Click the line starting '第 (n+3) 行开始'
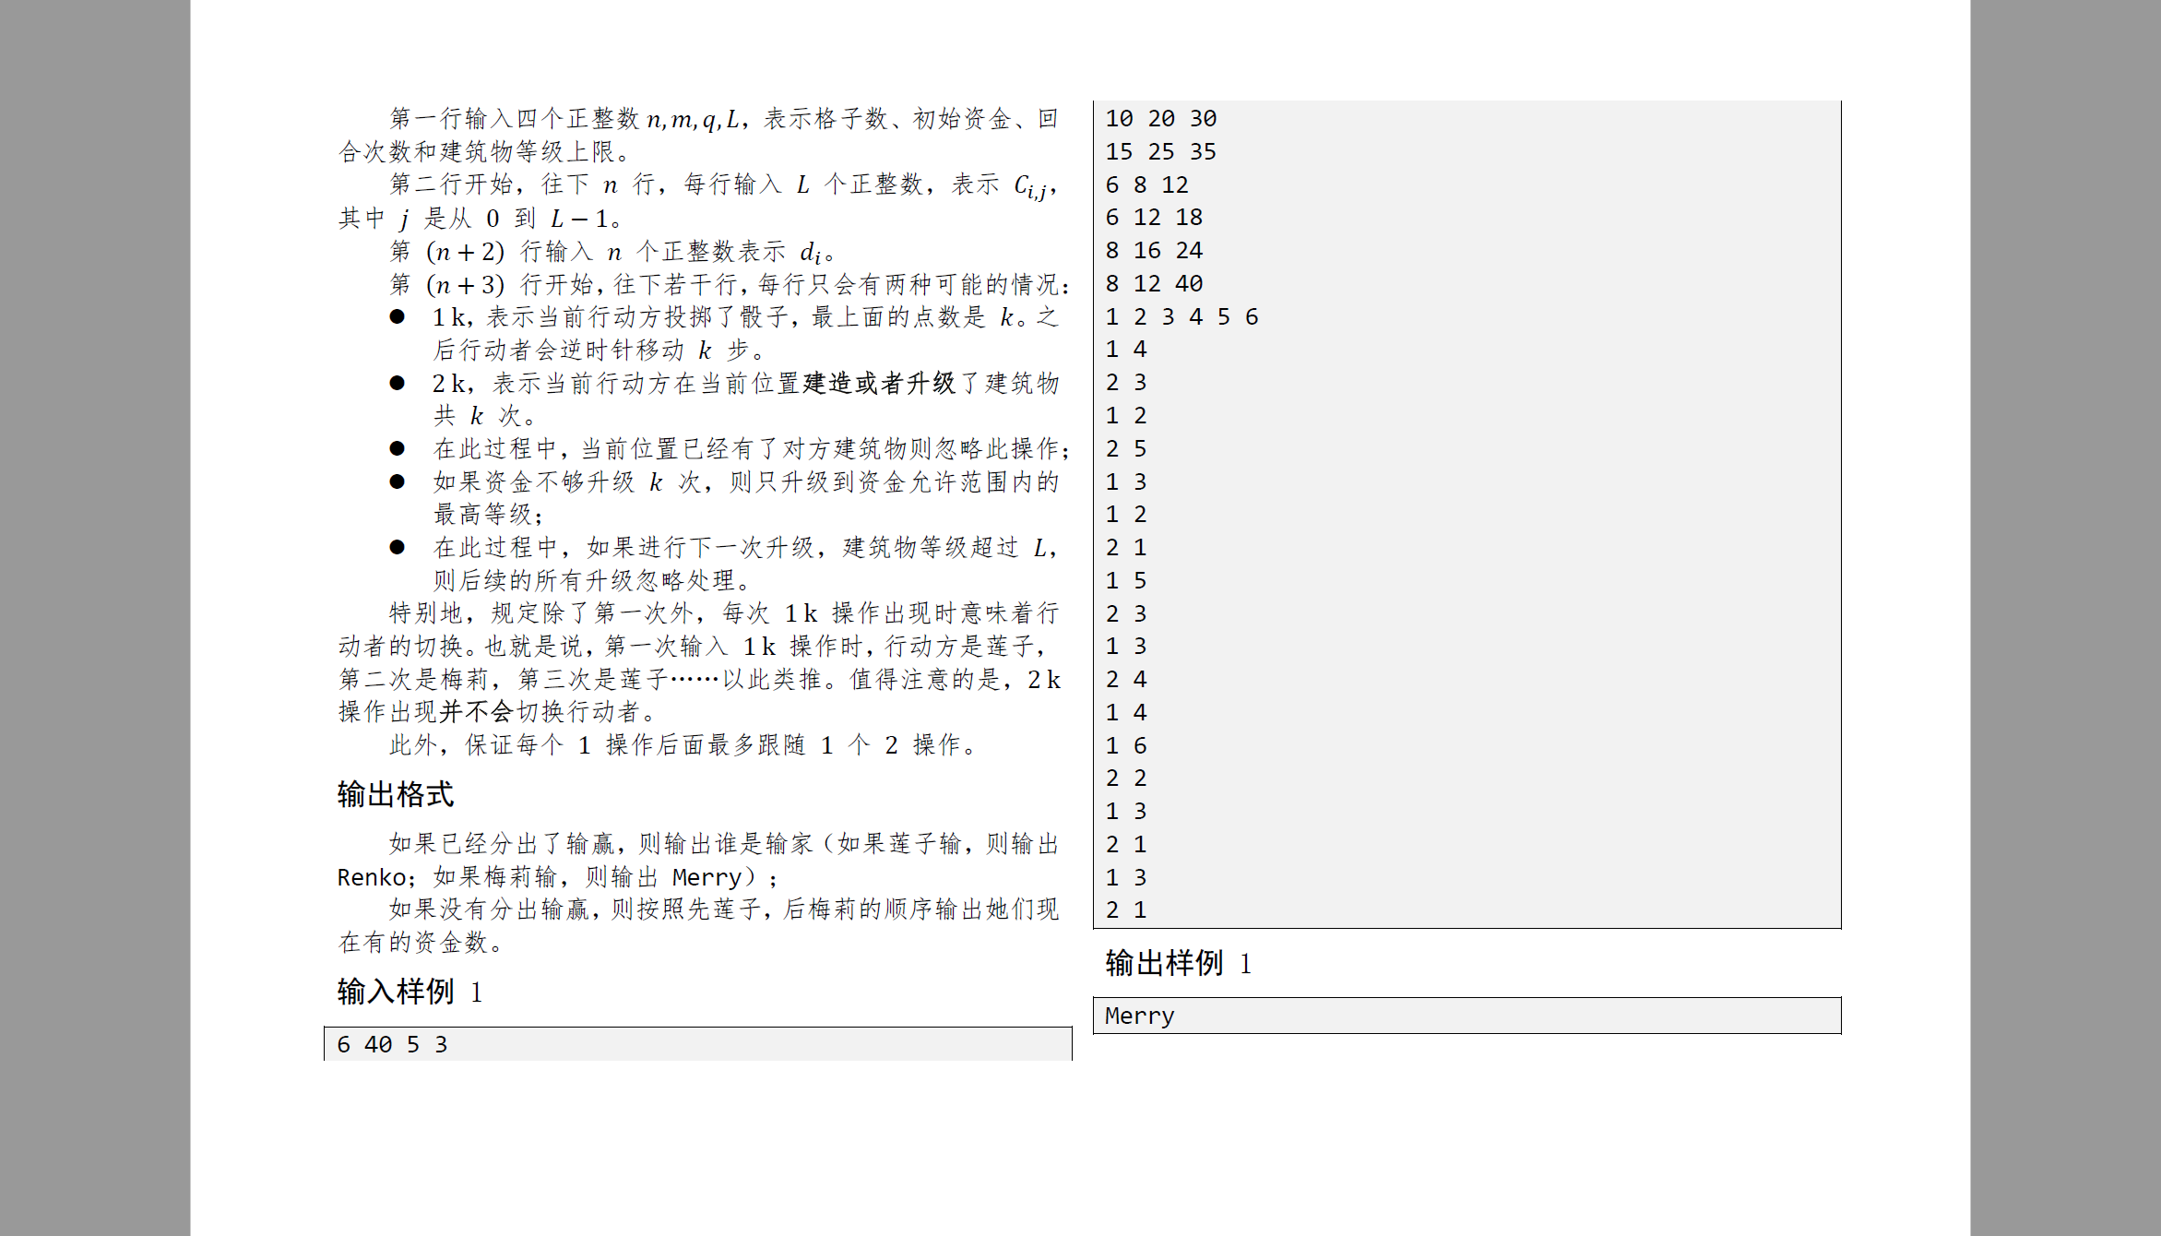This screenshot has height=1236, width=2161. (x=730, y=284)
